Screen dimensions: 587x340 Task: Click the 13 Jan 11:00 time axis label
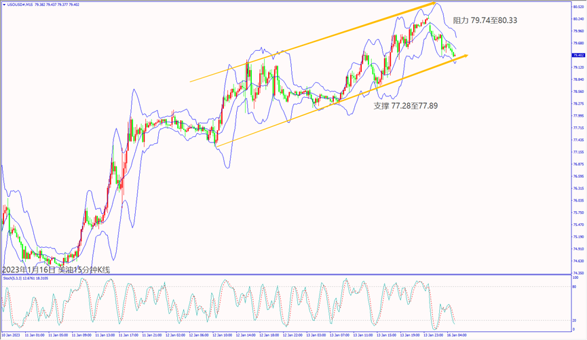pos(364,335)
